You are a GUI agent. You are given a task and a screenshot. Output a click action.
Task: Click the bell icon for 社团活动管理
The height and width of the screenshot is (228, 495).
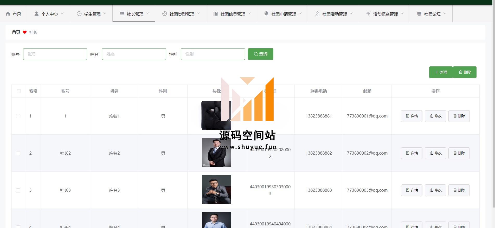pos(317,14)
